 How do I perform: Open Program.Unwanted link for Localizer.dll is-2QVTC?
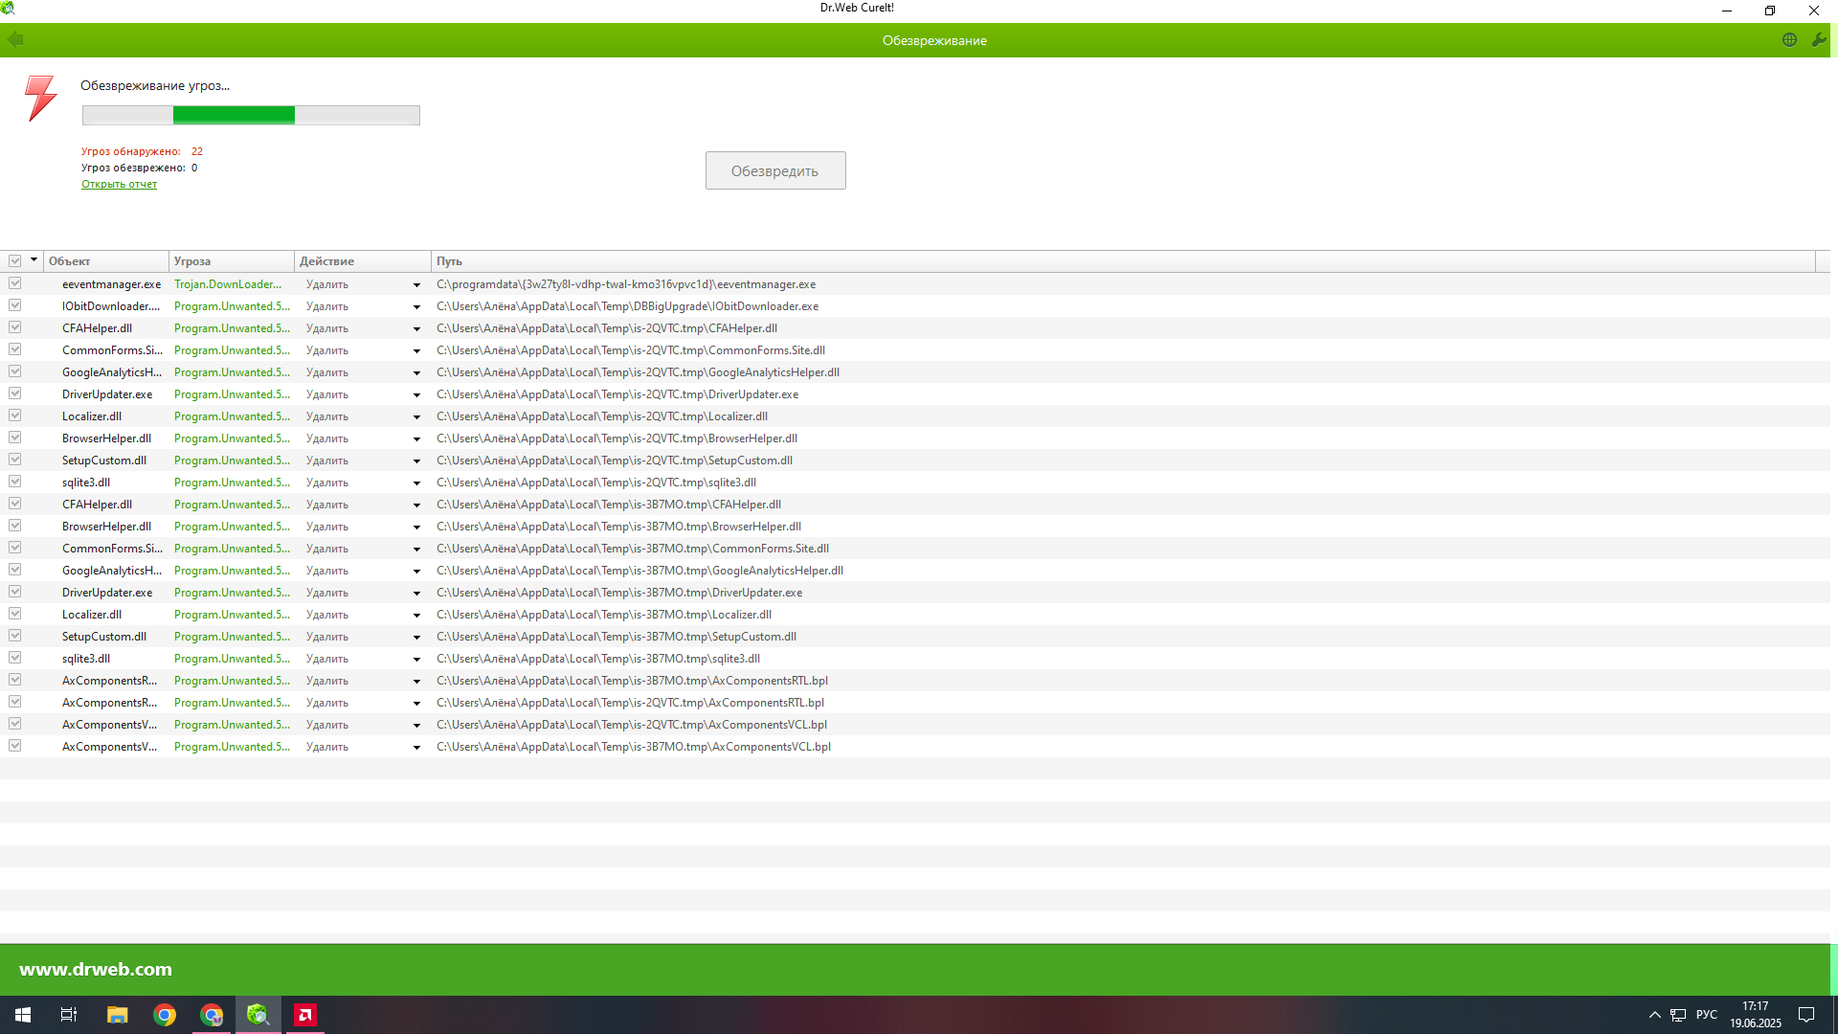pyautogui.click(x=232, y=416)
